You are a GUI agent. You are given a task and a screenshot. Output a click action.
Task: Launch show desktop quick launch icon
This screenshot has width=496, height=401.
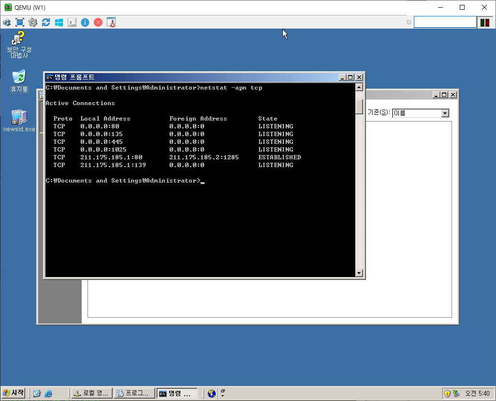click(x=37, y=393)
